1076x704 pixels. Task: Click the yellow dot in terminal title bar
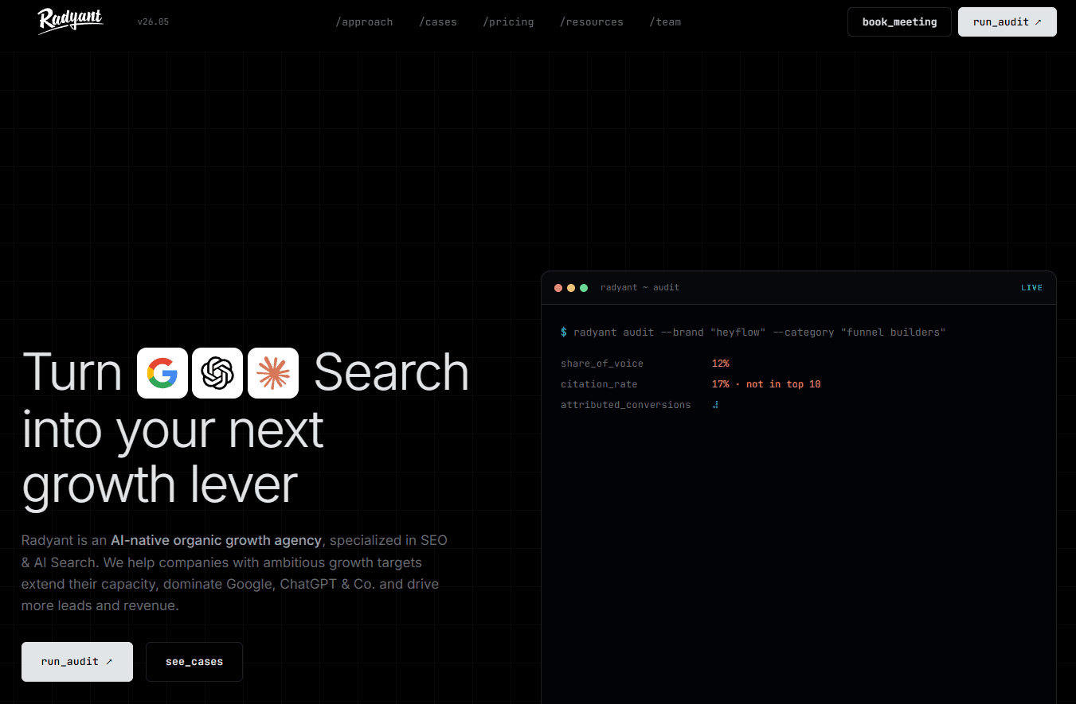coord(571,288)
